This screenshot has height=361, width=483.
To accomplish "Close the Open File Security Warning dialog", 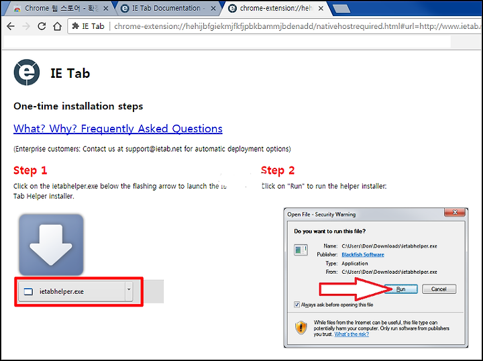I will coord(455,212).
